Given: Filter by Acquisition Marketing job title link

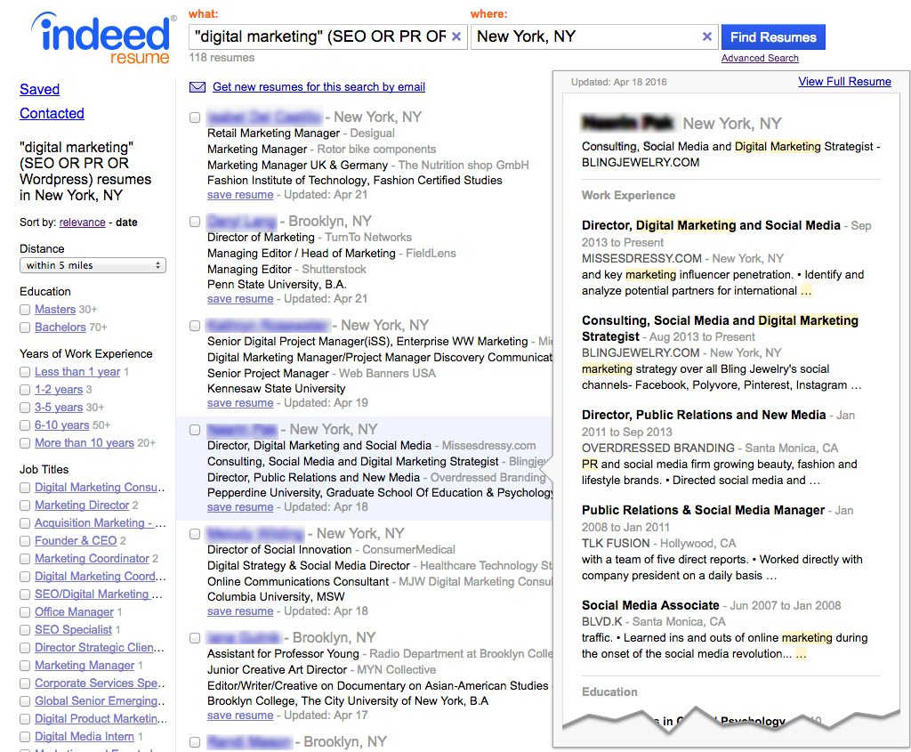Looking at the screenshot, I should point(100,523).
